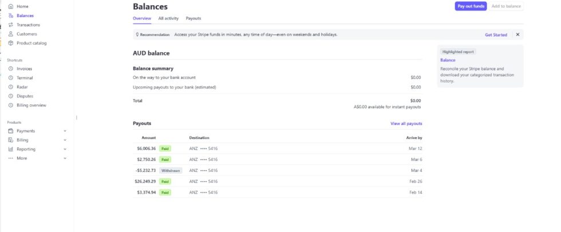Expand the Reporting section
This screenshot has width=561, height=232.
point(65,150)
